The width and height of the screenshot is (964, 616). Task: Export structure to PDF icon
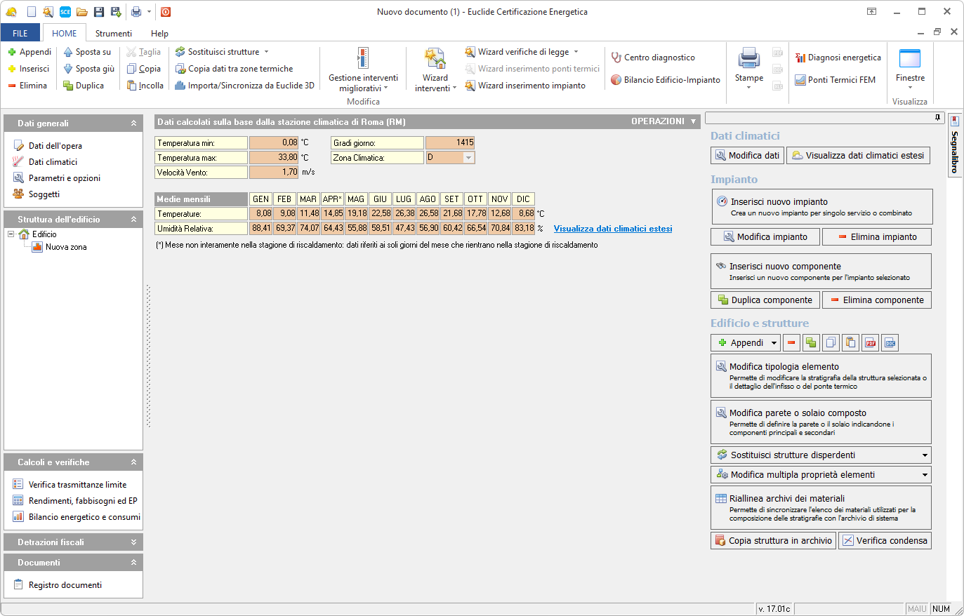click(x=871, y=343)
